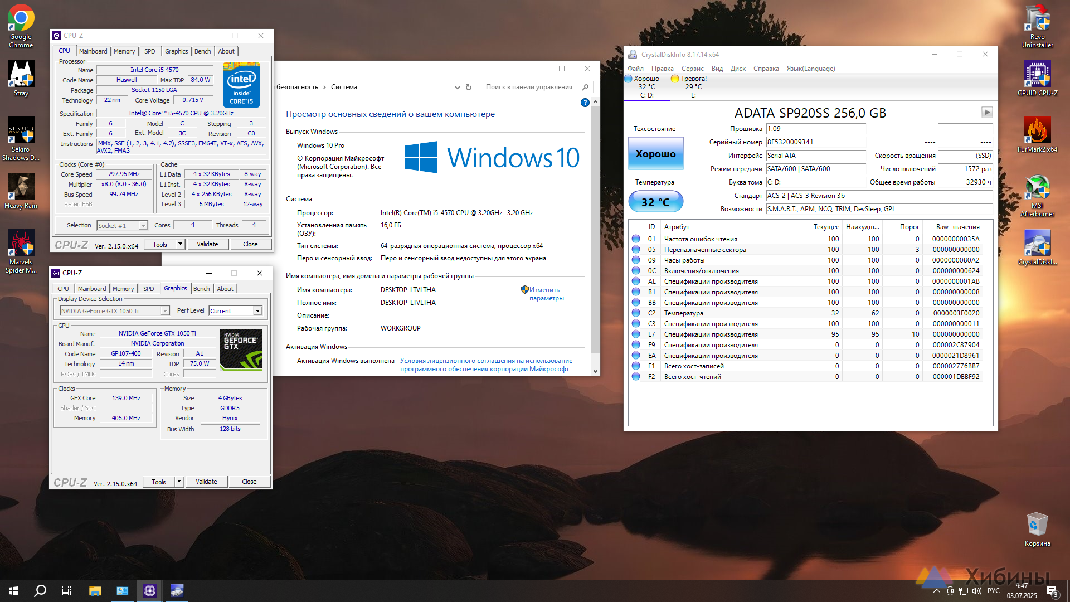
Task: Select Mainboard tab in upper CPU-Z
Action: point(93,51)
